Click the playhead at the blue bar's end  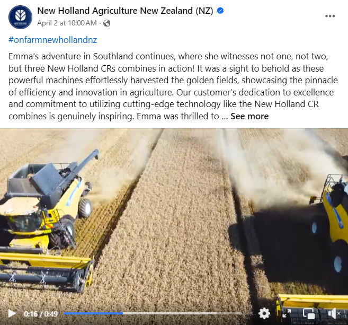[x=123, y=313]
